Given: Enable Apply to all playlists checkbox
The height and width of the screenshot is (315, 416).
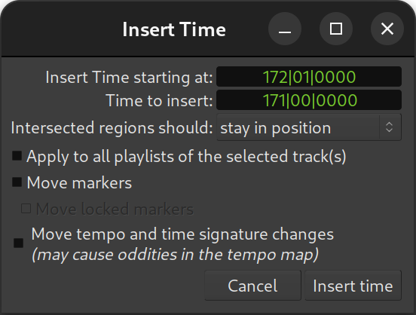Looking at the screenshot, I should pyautogui.click(x=17, y=156).
